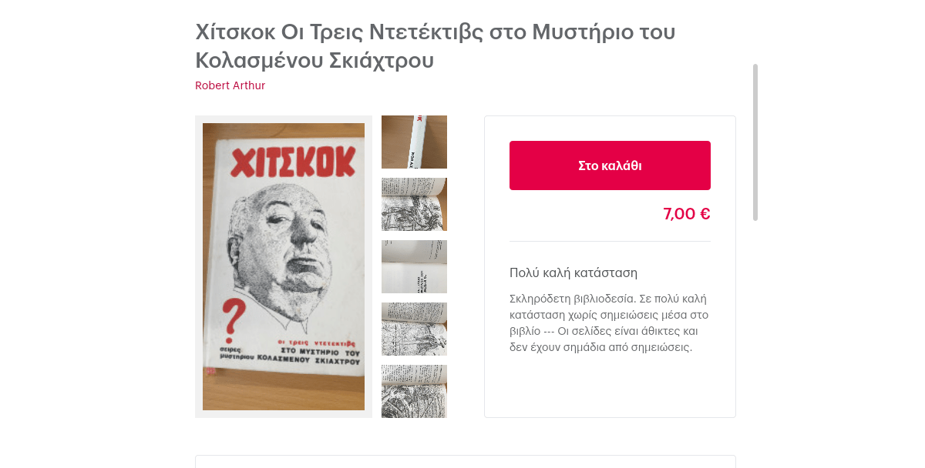The image size is (925, 468).
Task: Click the Πολύ καλή κατάσταση condition heading
Action: click(573, 272)
